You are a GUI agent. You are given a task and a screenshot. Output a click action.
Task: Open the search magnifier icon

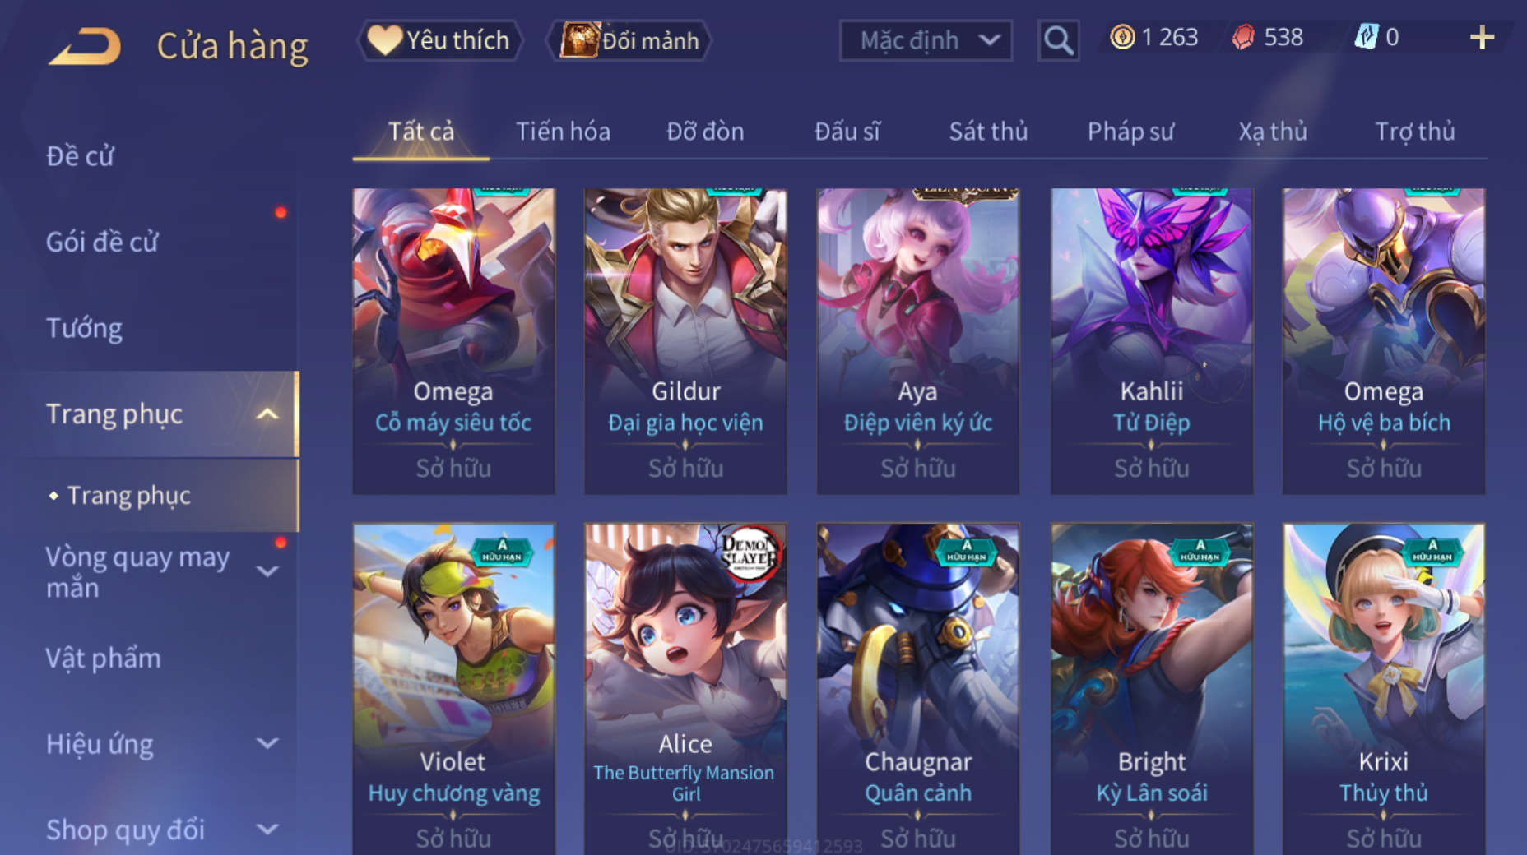(x=1058, y=39)
